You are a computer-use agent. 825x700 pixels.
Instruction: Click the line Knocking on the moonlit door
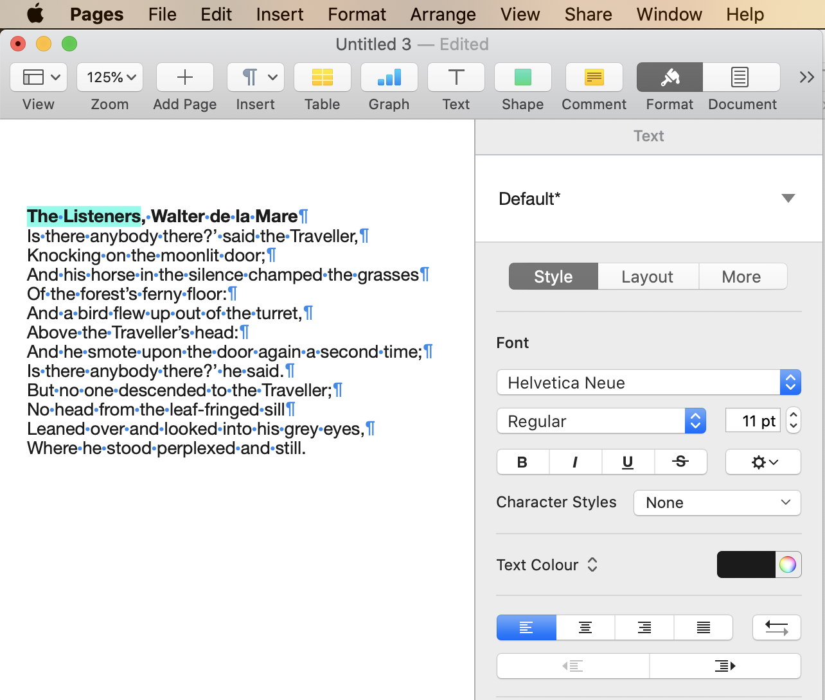coord(146,256)
